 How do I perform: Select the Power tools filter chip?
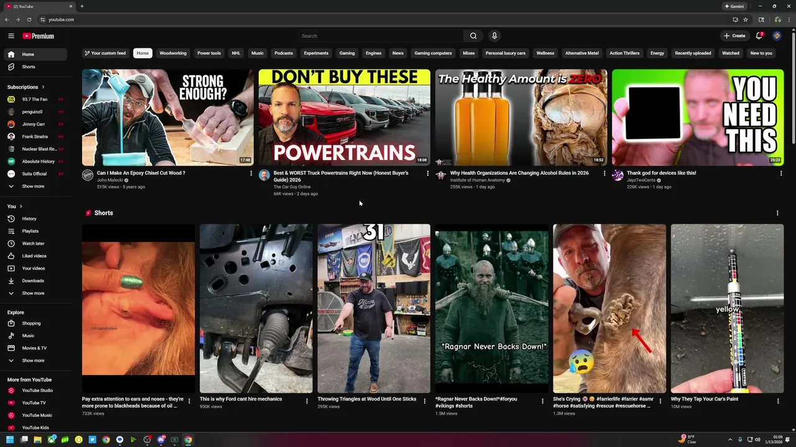click(209, 53)
